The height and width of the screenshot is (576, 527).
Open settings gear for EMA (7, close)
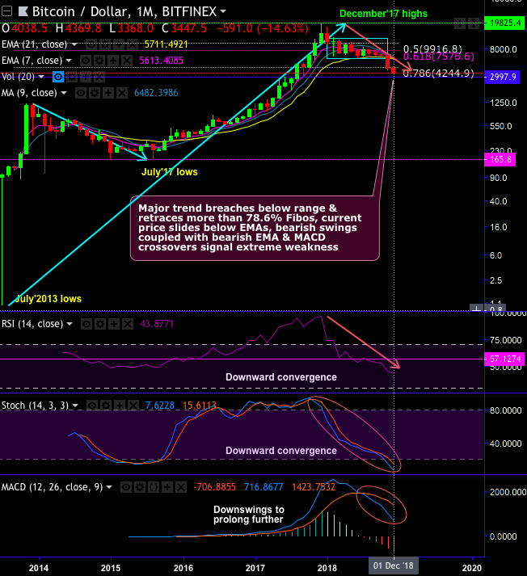tap(99, 61)
